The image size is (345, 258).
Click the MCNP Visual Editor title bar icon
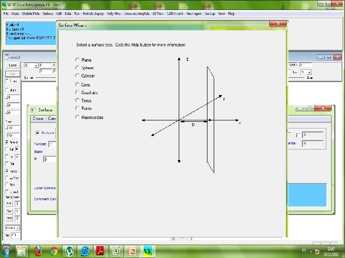[x=4, y=5]
